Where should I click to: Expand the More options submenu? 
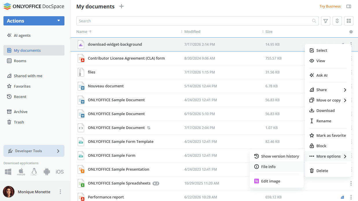pos(328,156)
